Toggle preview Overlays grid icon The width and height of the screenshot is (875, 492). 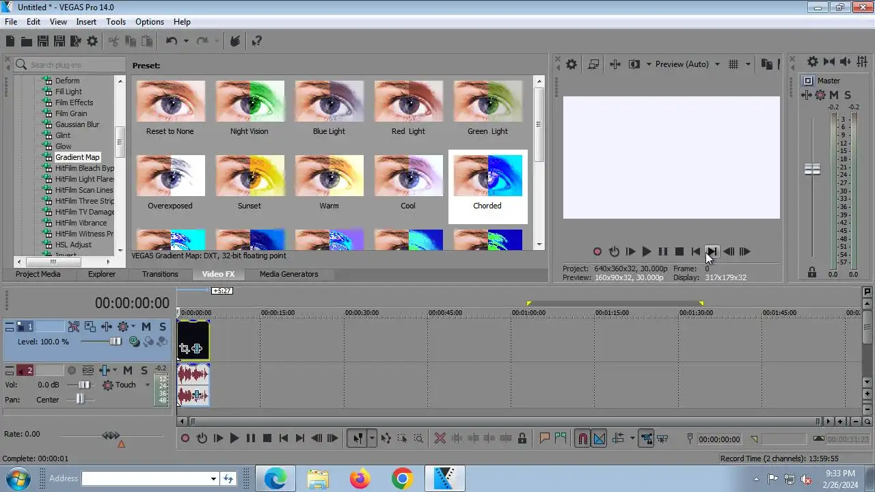733,64
